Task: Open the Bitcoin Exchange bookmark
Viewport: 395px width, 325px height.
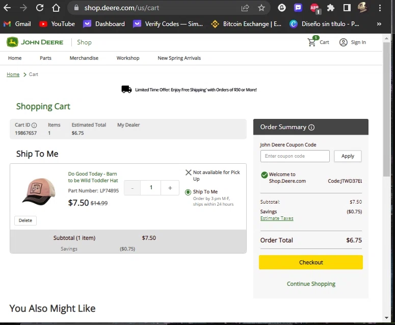Action: (246, 24)
